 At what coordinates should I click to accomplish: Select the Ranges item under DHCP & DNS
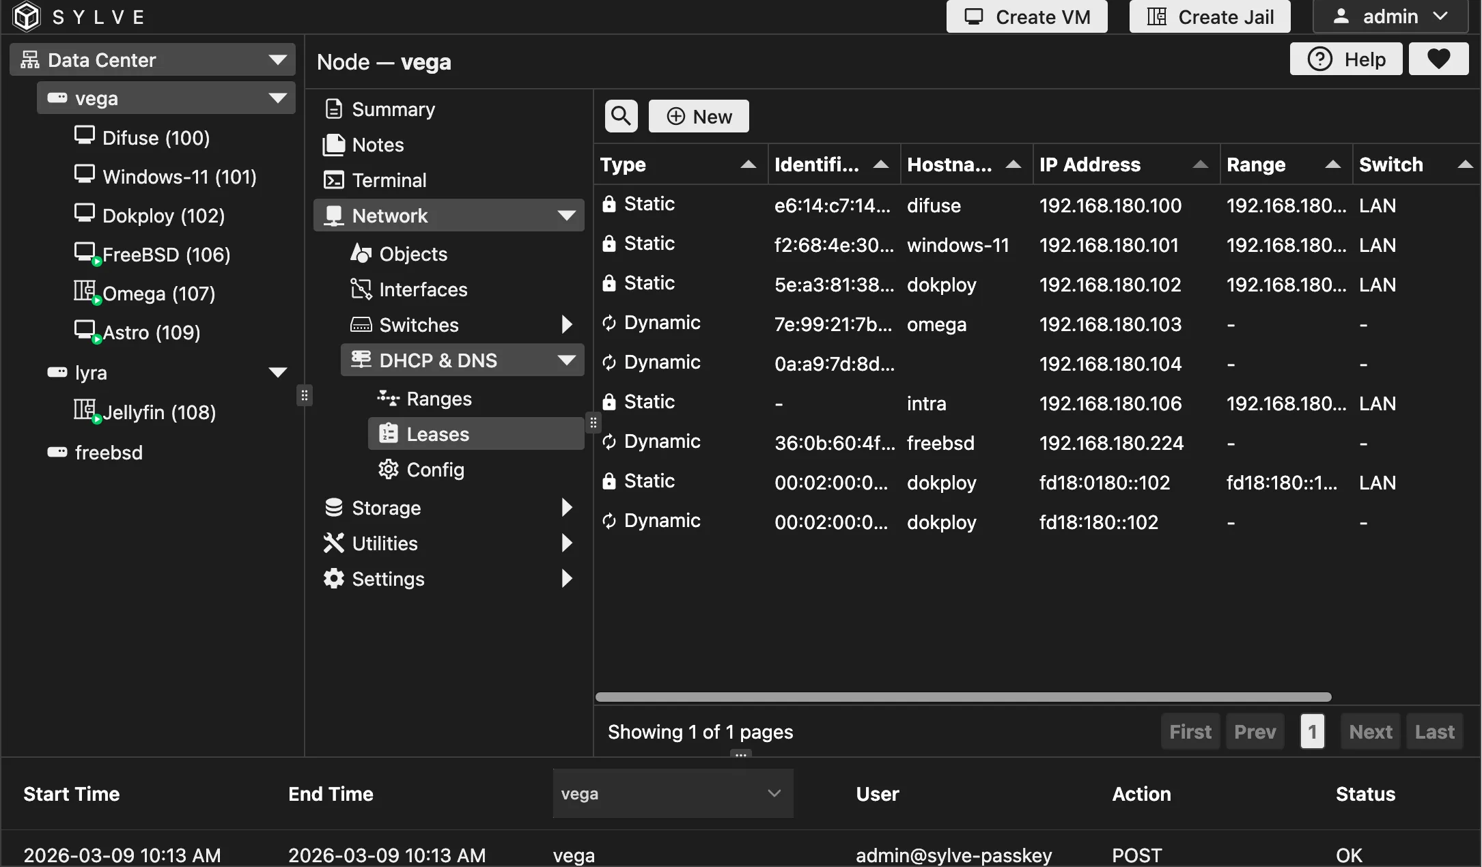coord(438,398)
